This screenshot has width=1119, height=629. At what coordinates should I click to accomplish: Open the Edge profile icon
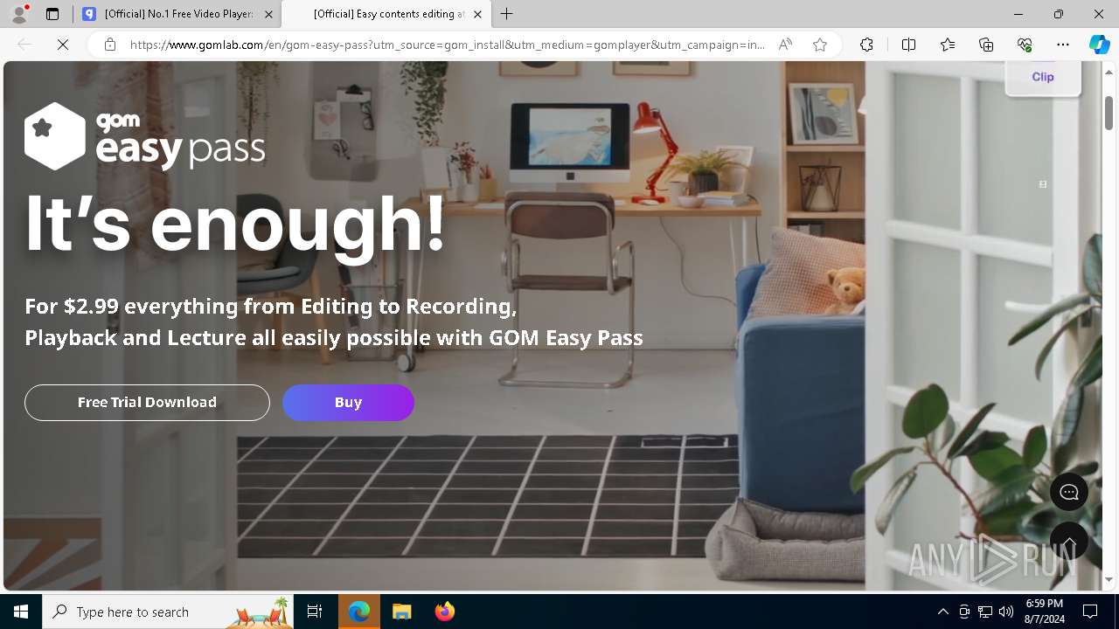click(x=19, y=14)
